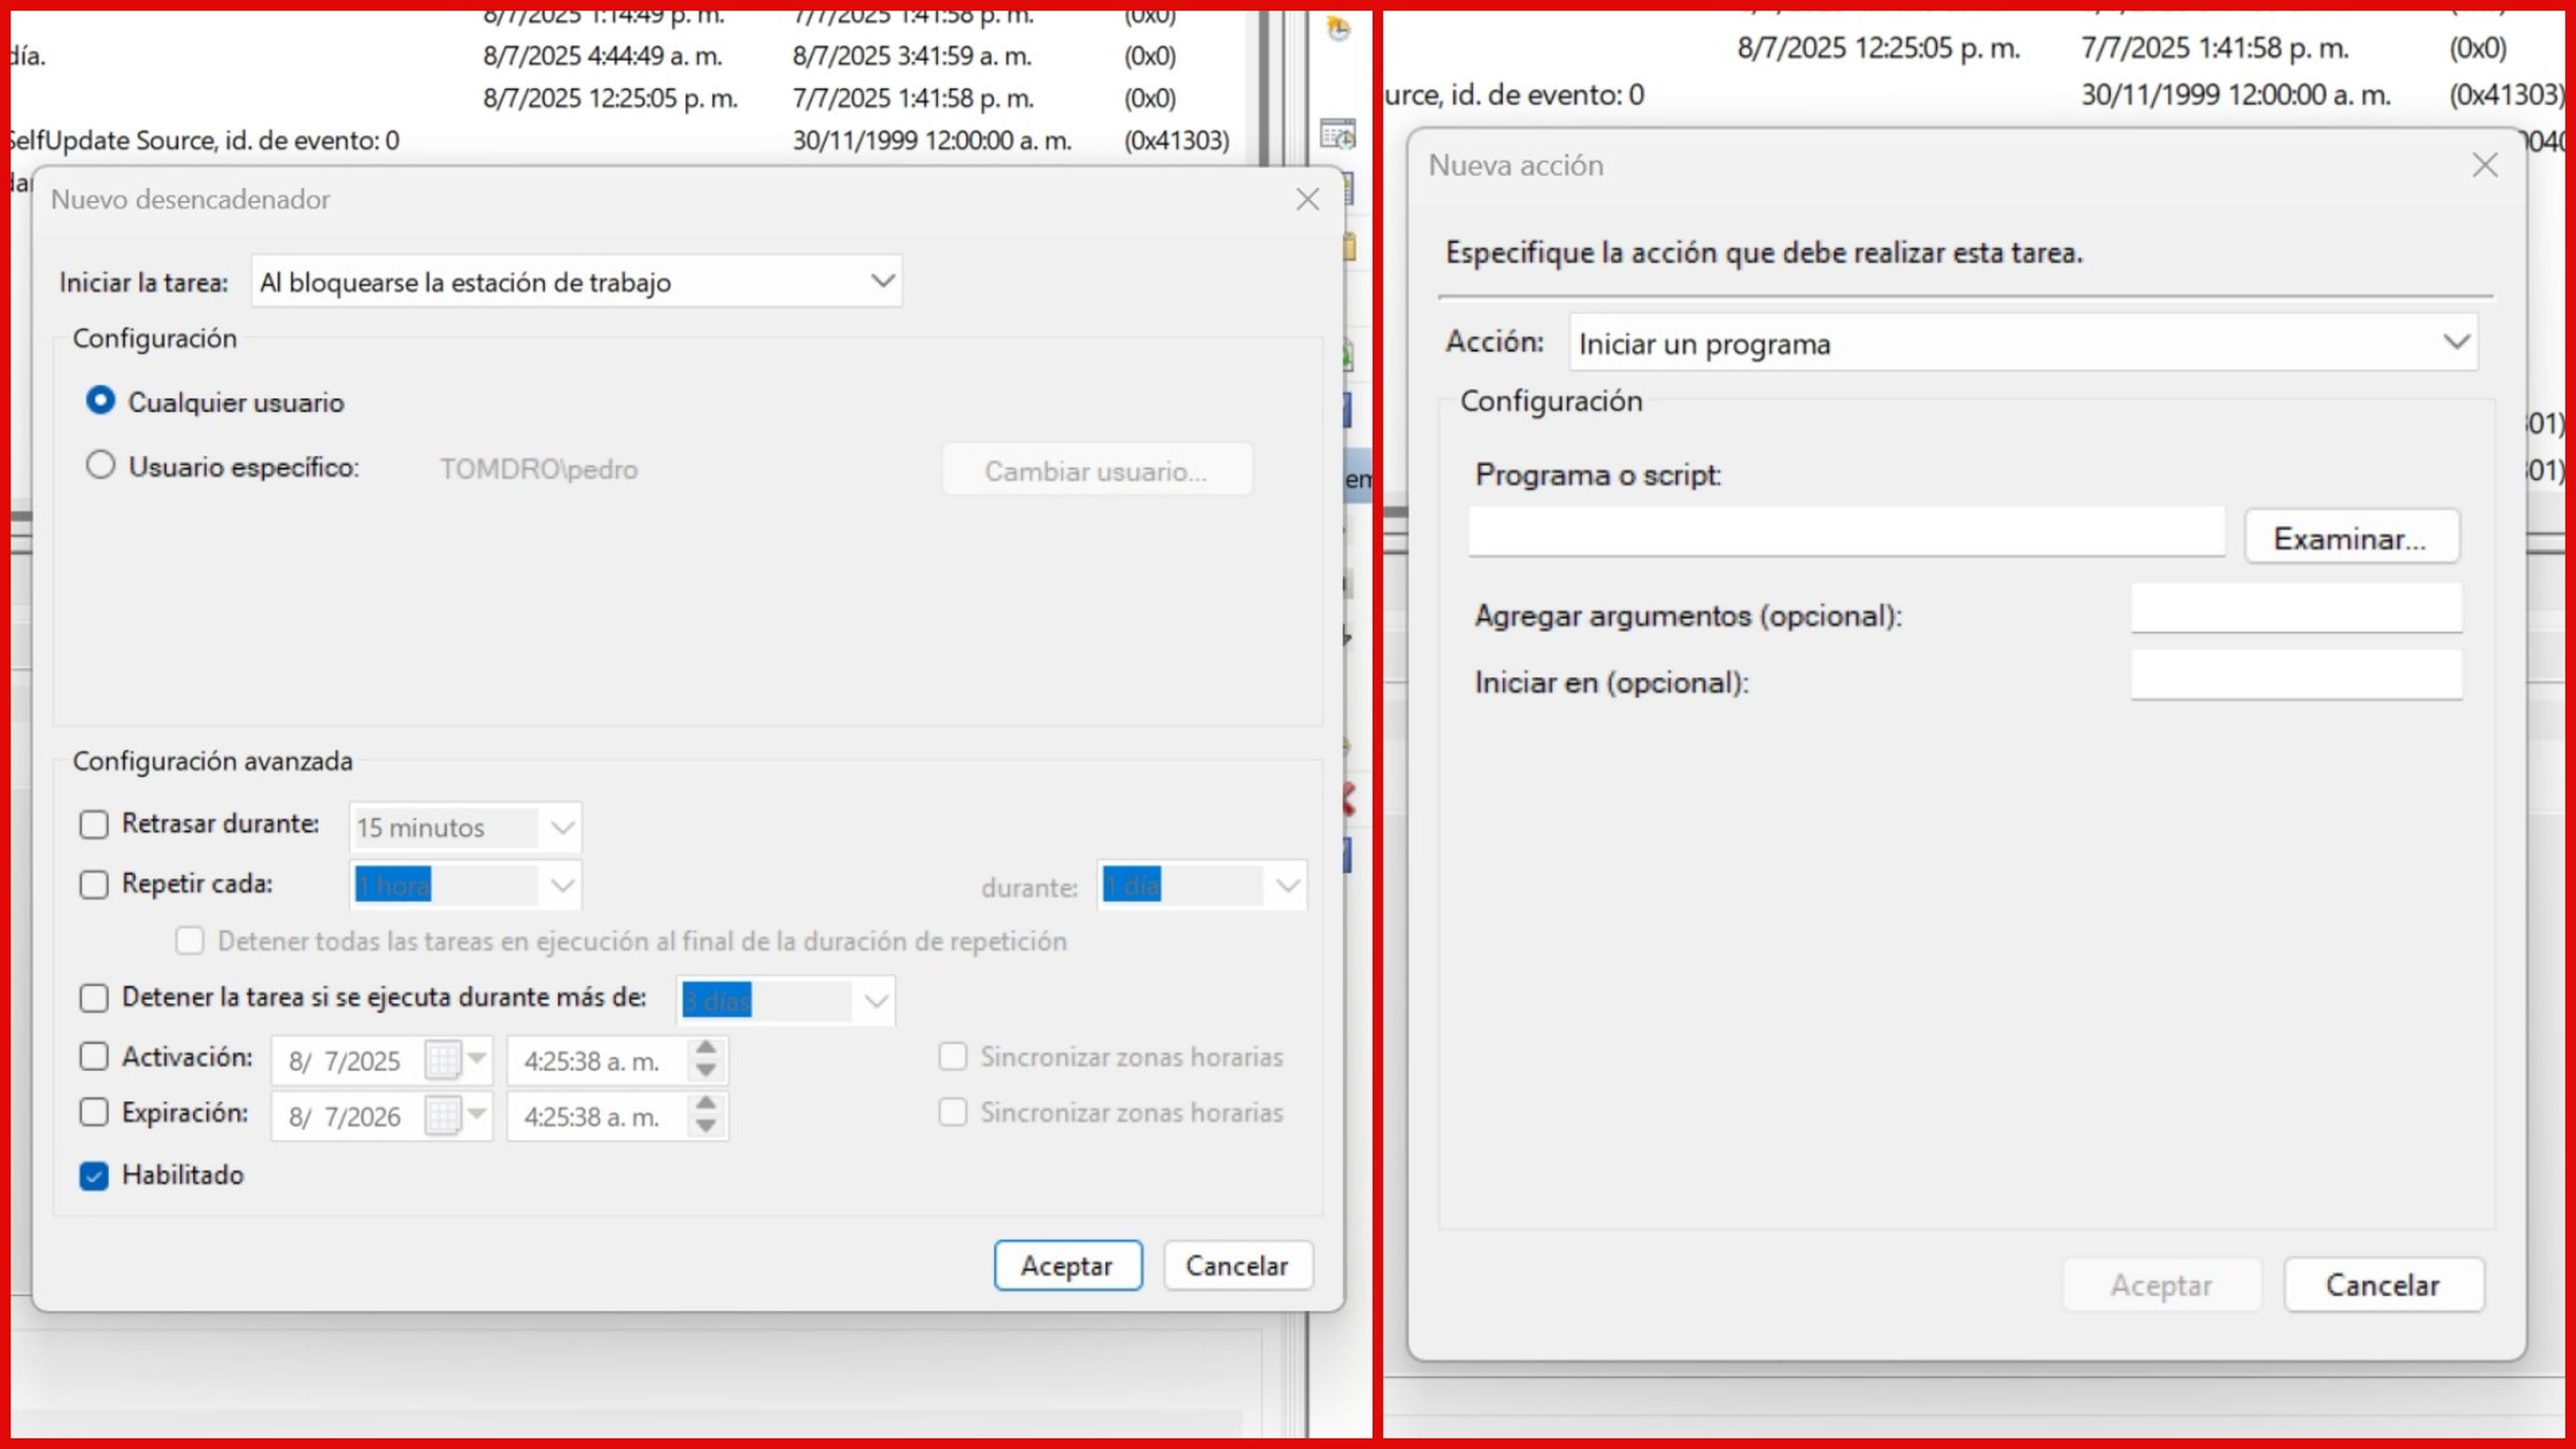Viewport: 2576px width, 1449px height.
Task: Close the Nueva acción dialog
Action: point(2485,165)
